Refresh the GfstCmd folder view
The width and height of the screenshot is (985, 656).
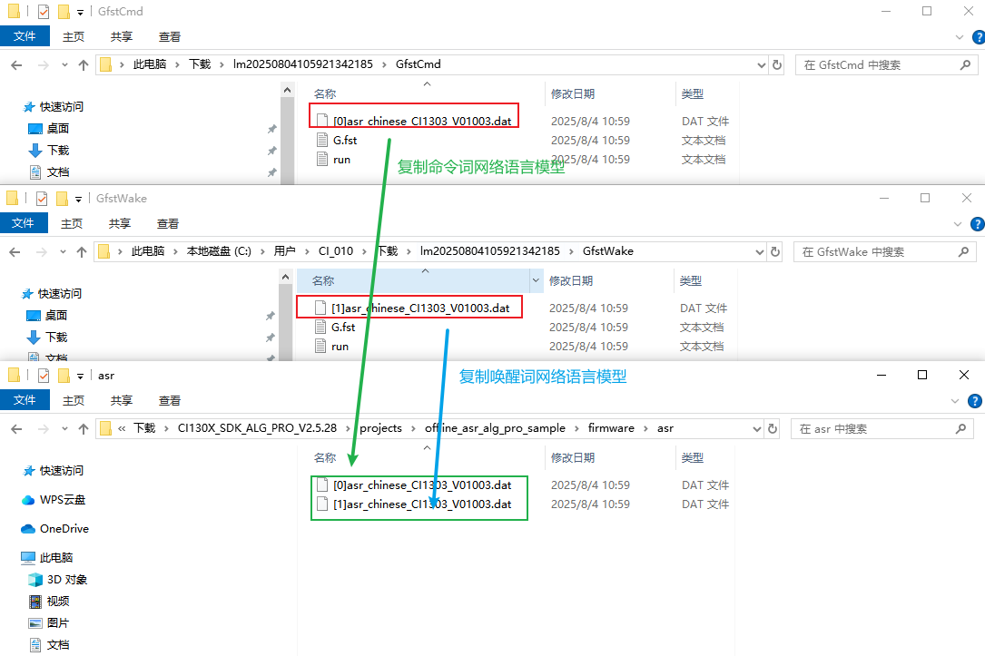(x=776, y=65)
